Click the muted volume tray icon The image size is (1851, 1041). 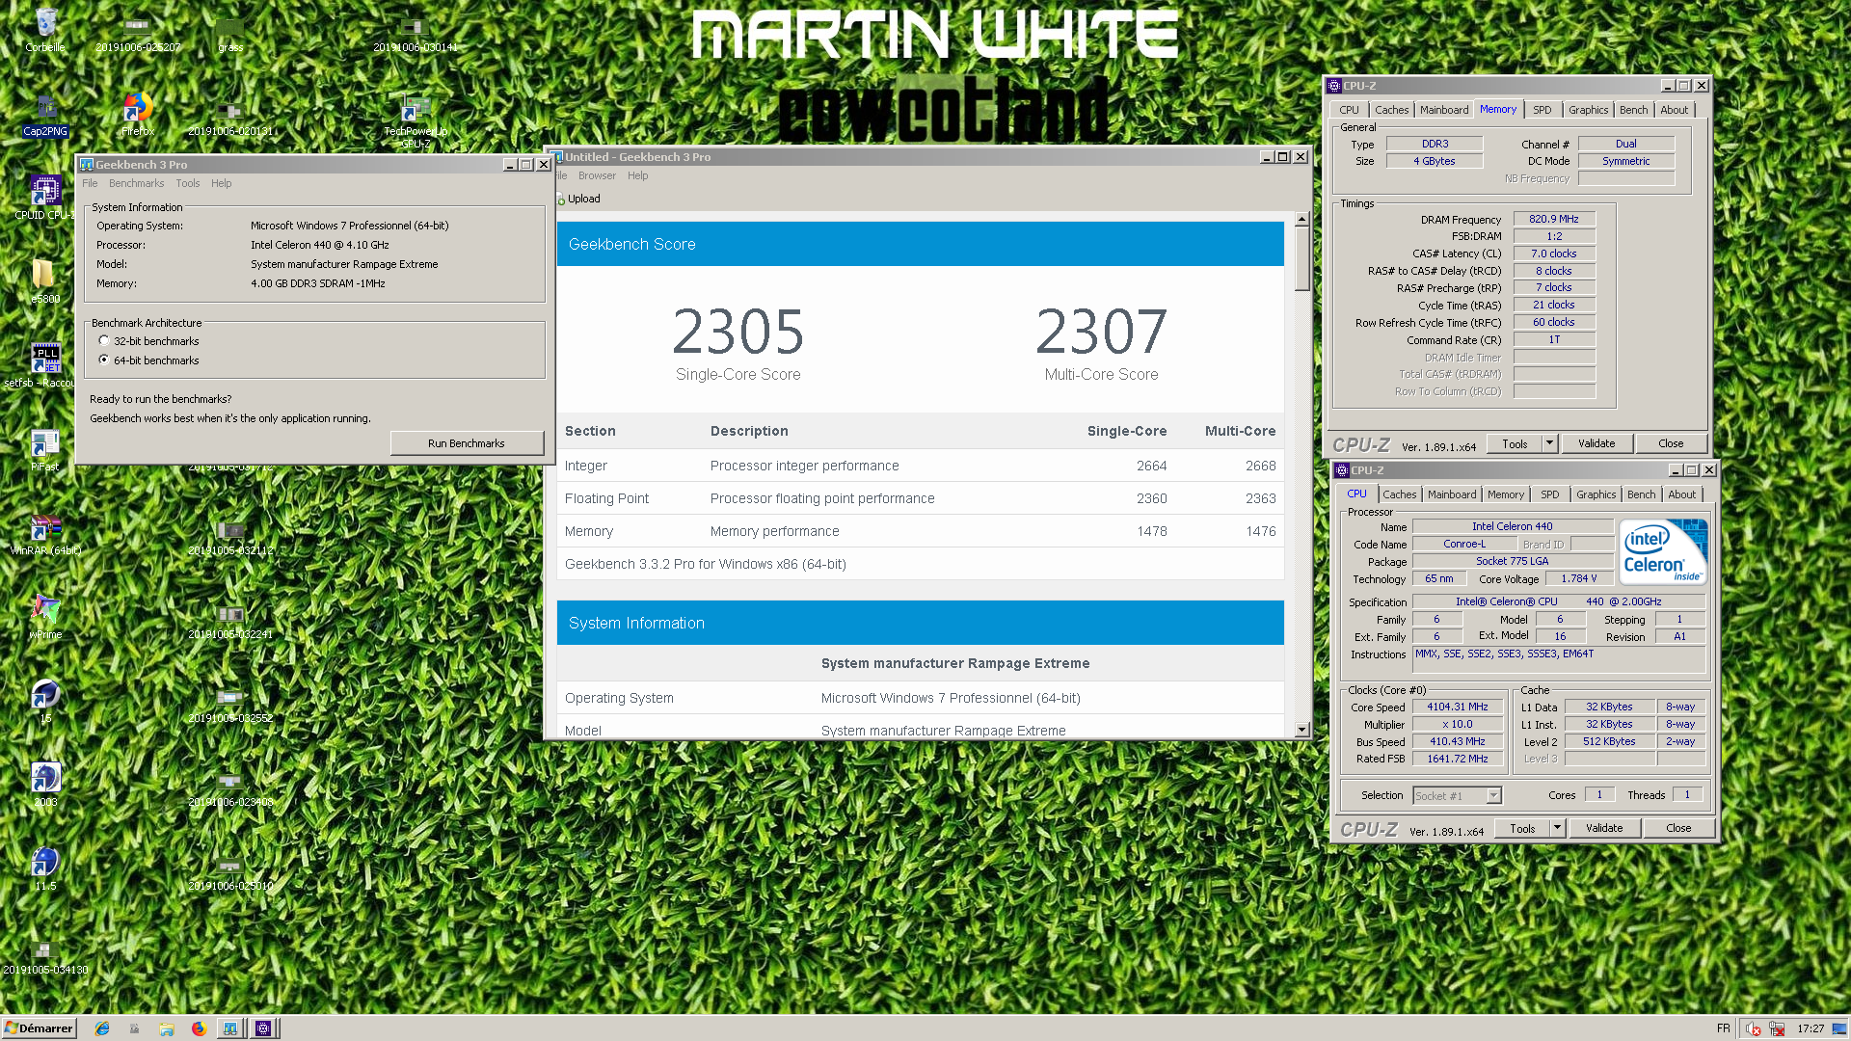(x=1754, y=1028)
